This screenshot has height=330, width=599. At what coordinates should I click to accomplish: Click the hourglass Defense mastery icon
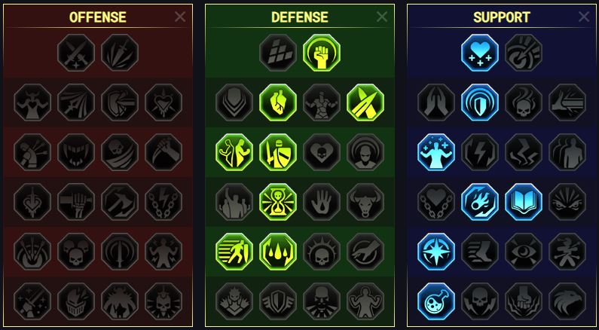click(x=278, y=202)
